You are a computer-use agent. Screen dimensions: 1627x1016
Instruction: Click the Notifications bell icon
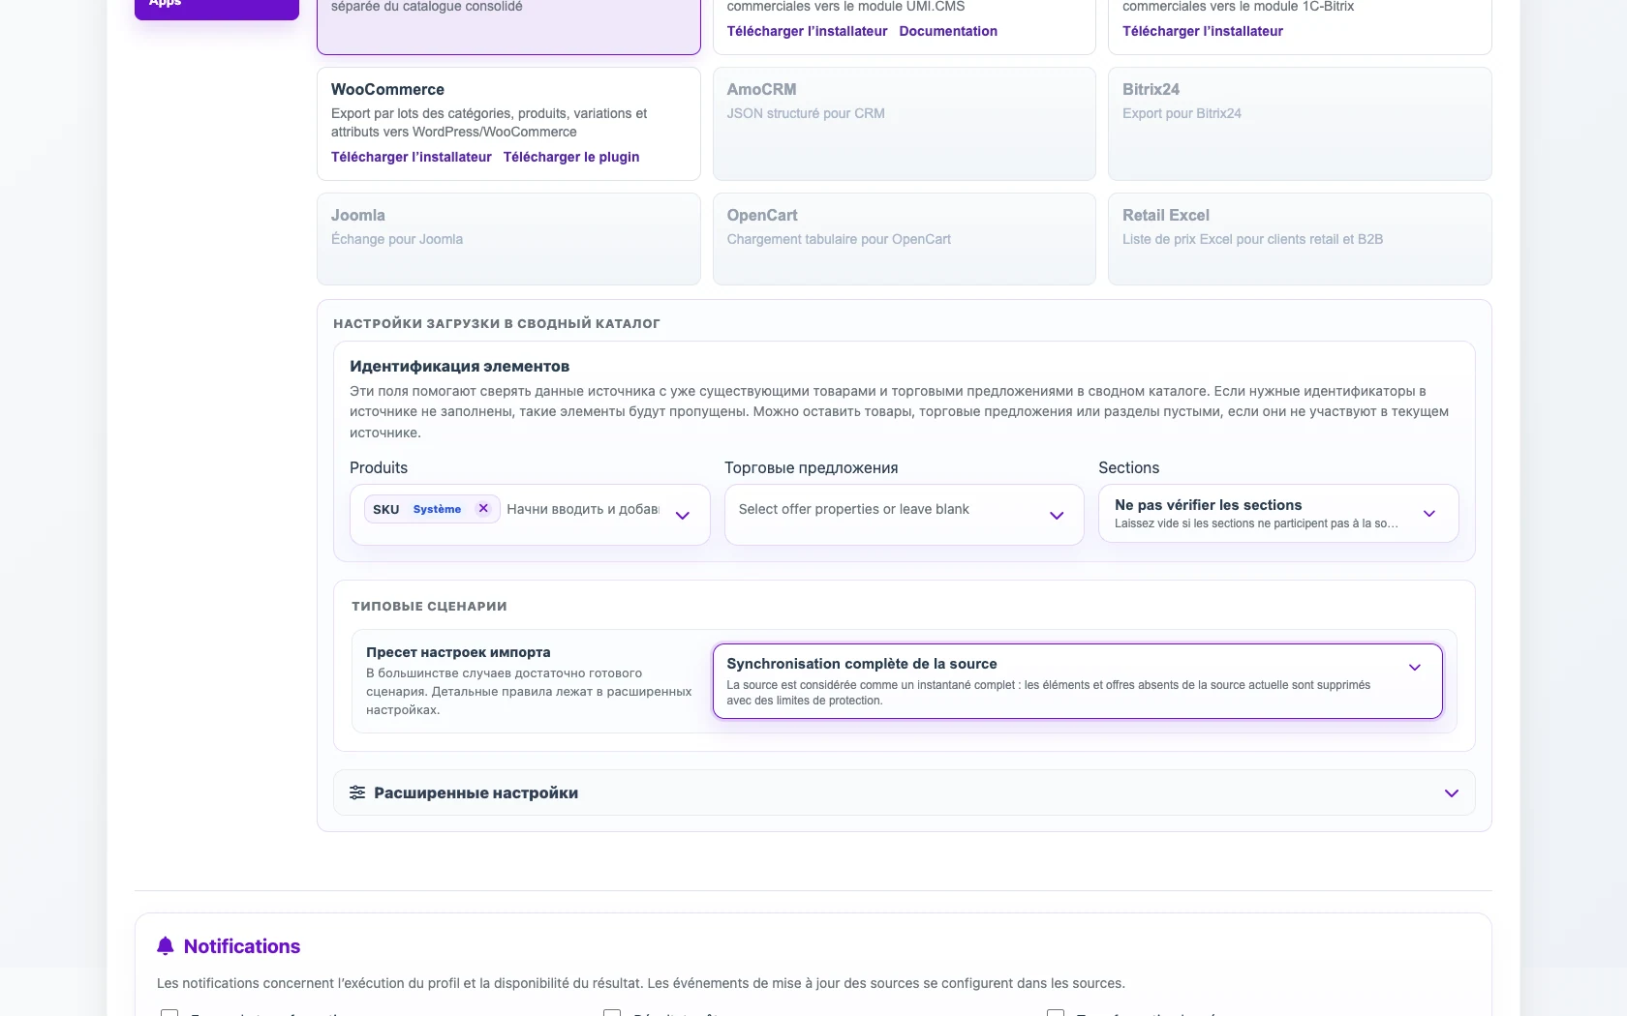point(166,946)
